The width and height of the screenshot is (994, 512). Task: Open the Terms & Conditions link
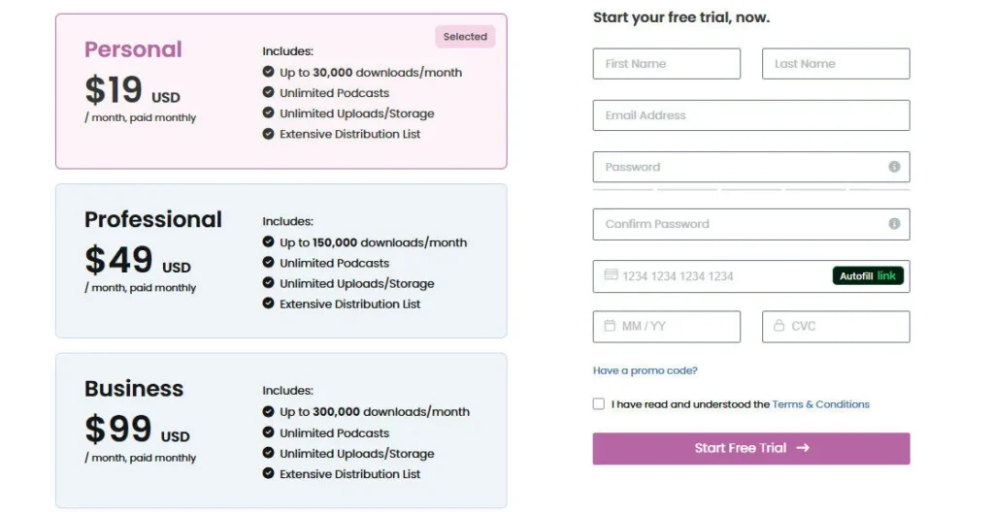820,404
